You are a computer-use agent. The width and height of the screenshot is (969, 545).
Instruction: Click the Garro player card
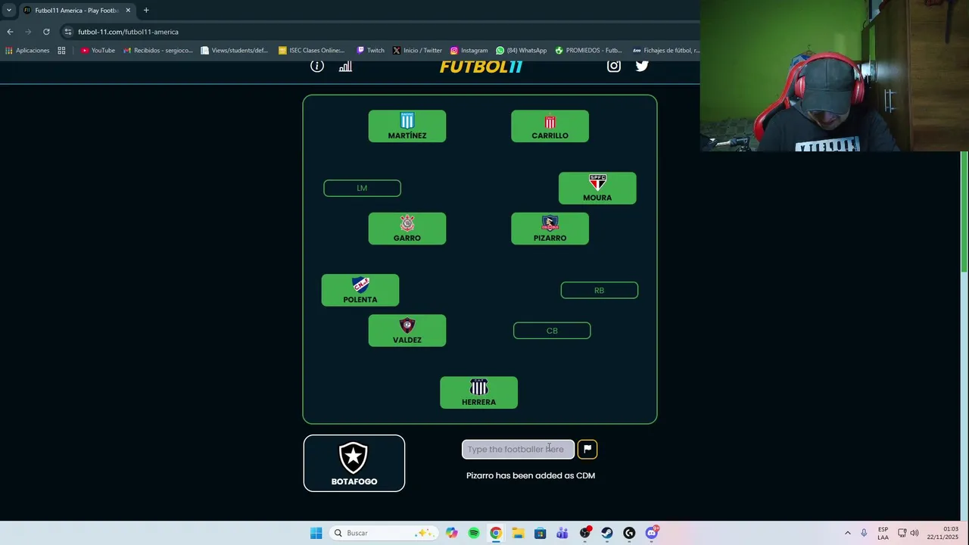(x=407, y=229)
